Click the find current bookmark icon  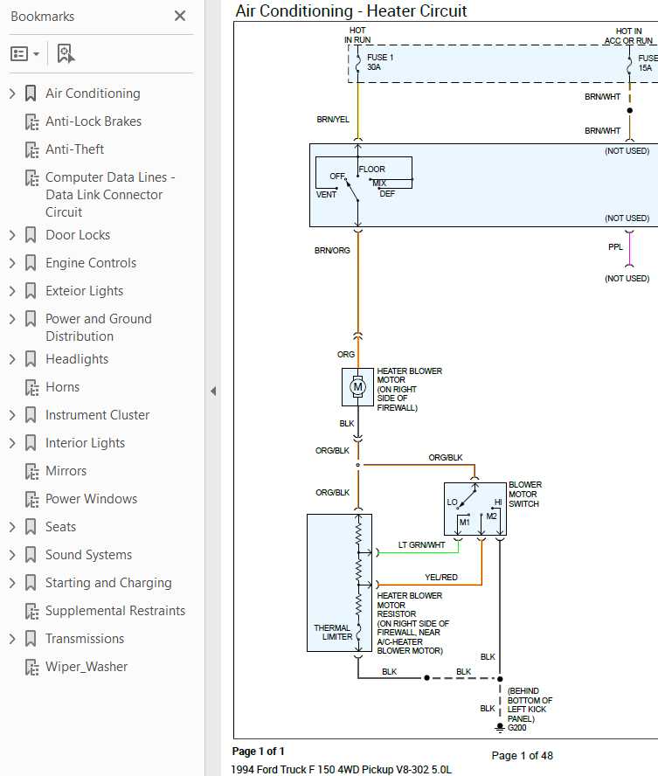click(x=66, y=53)
